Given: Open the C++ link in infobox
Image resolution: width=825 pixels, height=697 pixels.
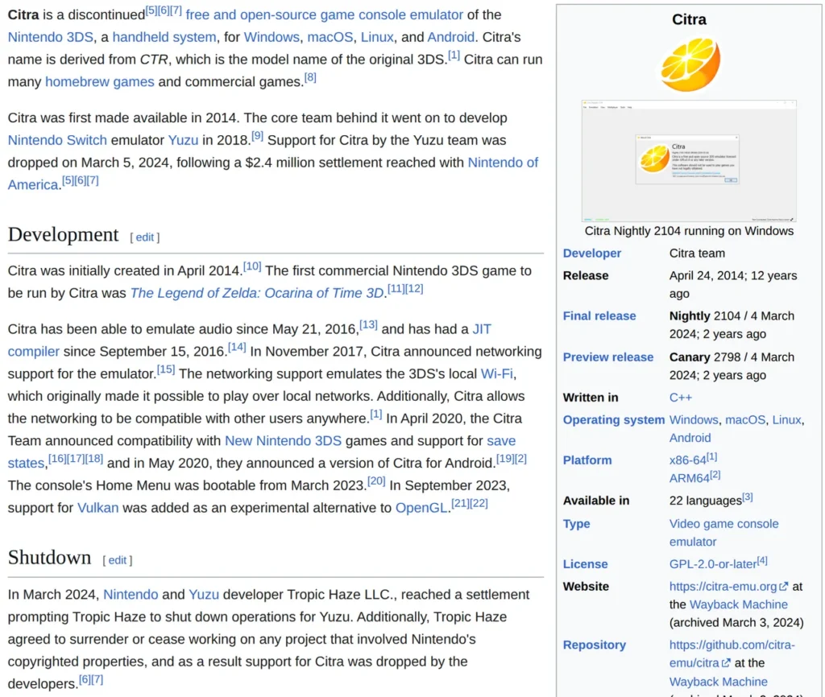Looking at the screenshot, I should point(680,398).
